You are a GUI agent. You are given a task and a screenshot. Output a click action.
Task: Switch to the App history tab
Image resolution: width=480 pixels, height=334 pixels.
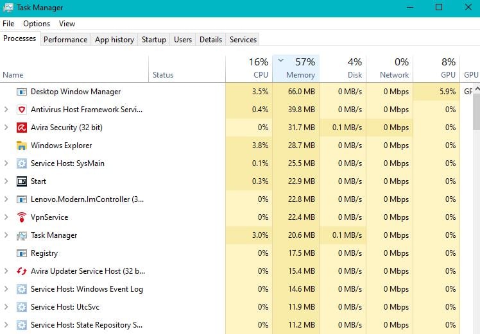[114, 40]
